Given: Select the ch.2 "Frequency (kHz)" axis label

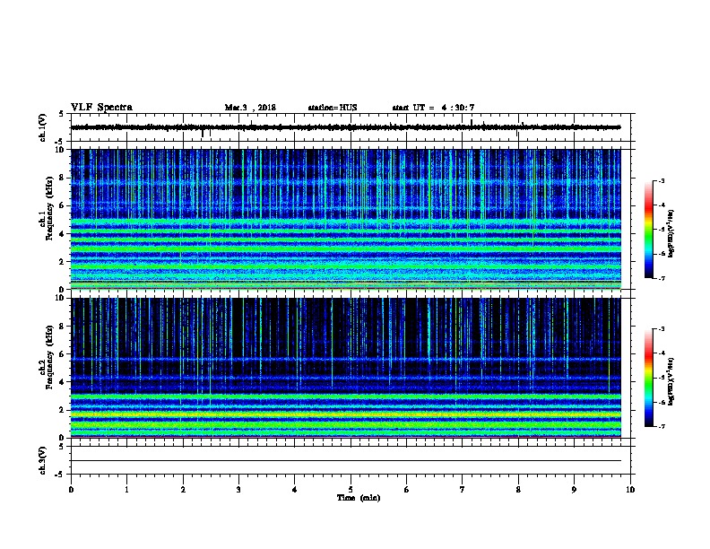Looking at the screenshot, I should pos(49,357).
